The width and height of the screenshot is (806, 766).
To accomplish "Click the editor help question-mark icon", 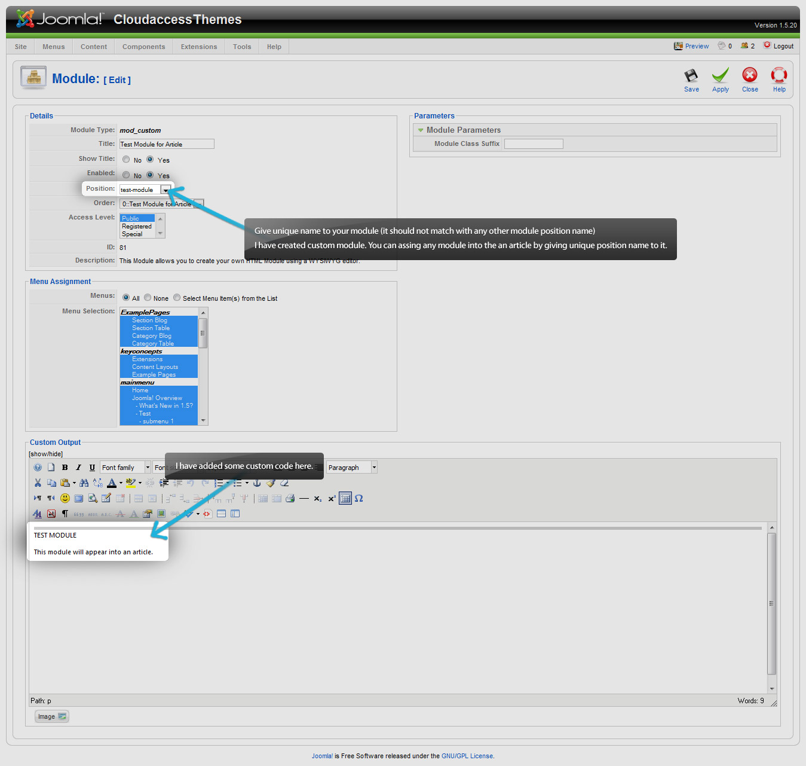I will click(x=38, y=468).
